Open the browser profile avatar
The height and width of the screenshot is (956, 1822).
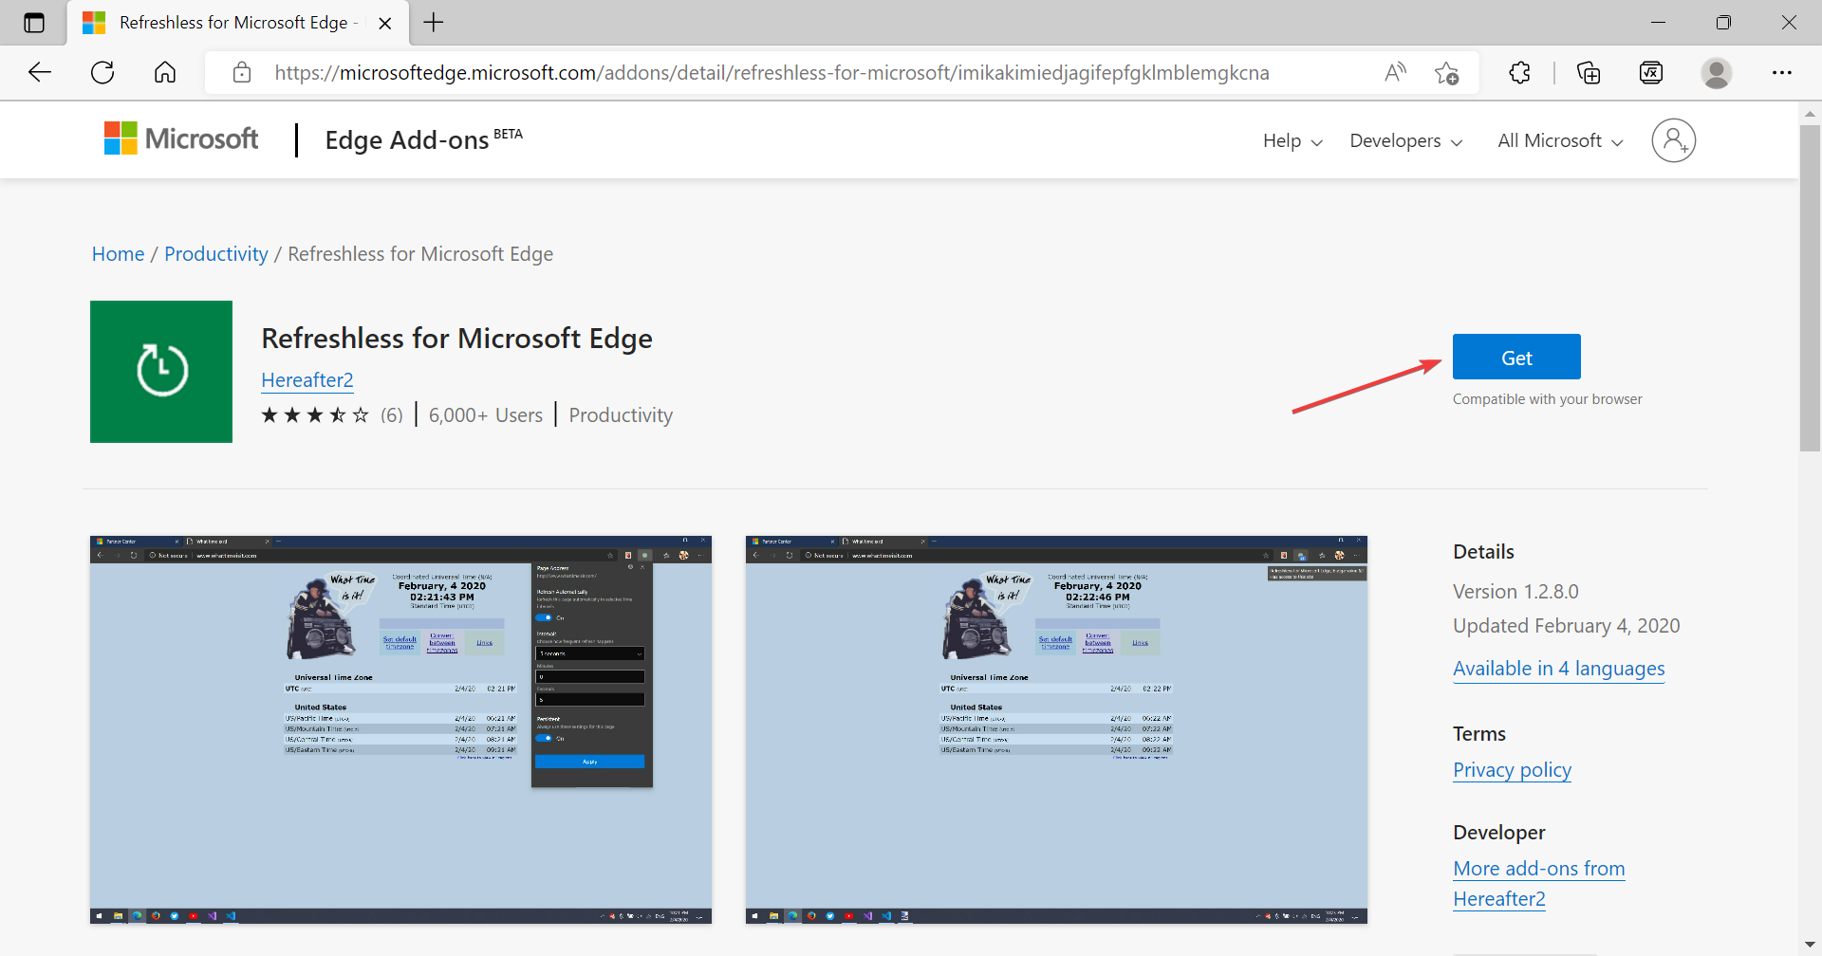tap(1717, 73)
